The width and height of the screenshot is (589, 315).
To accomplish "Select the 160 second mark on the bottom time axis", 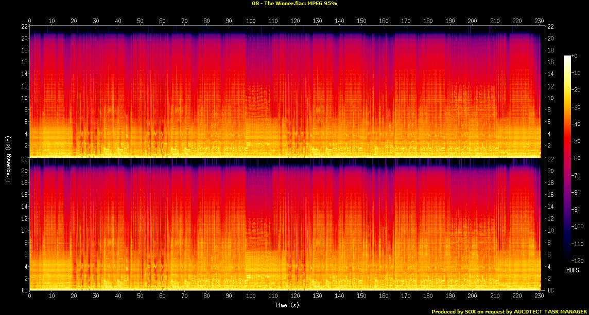I will click(x=384, y=296).
